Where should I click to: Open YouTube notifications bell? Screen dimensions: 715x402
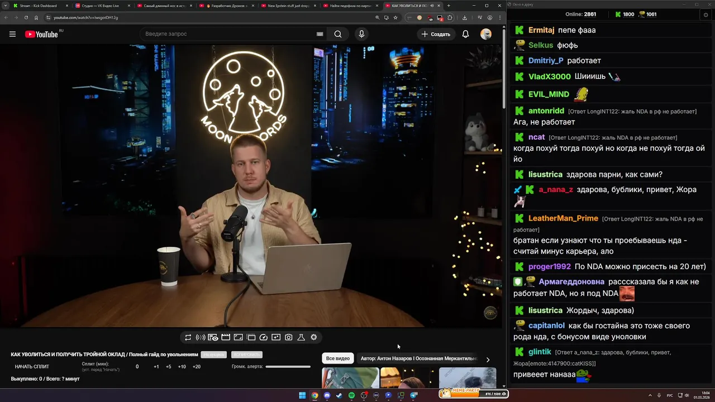coord(465,34)
